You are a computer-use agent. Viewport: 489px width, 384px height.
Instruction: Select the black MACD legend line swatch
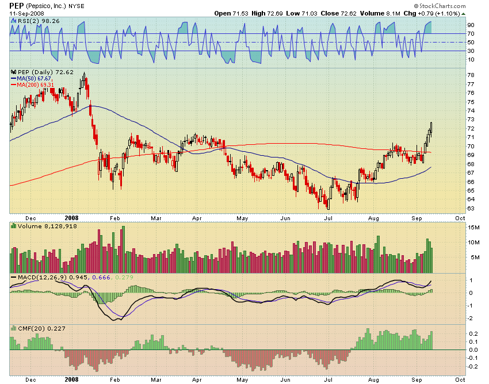point(14,277)
